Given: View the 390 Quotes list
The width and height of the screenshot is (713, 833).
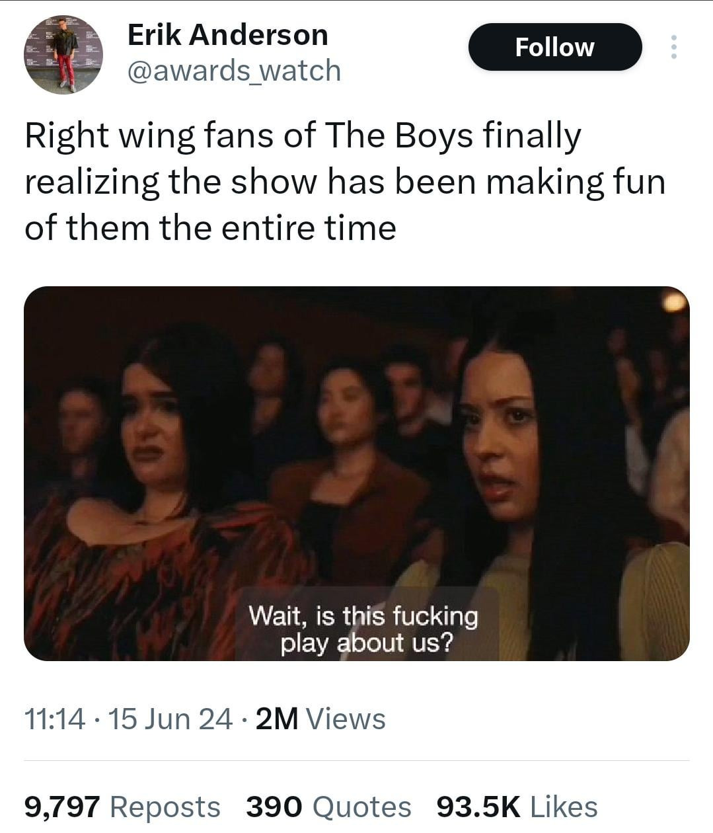Looking at the screenshot, I should 328,807.
